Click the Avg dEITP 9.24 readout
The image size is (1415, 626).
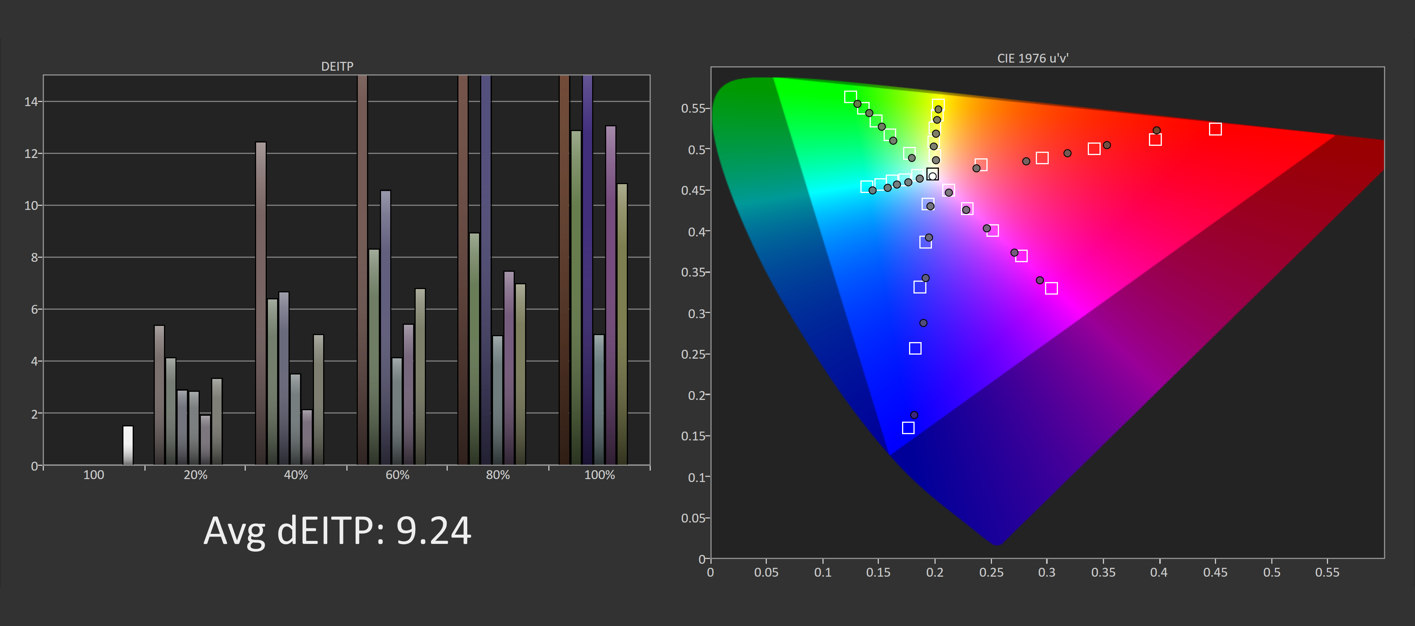click(337, 531)
